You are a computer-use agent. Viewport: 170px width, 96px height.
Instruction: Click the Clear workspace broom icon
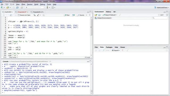pos(120,15)
